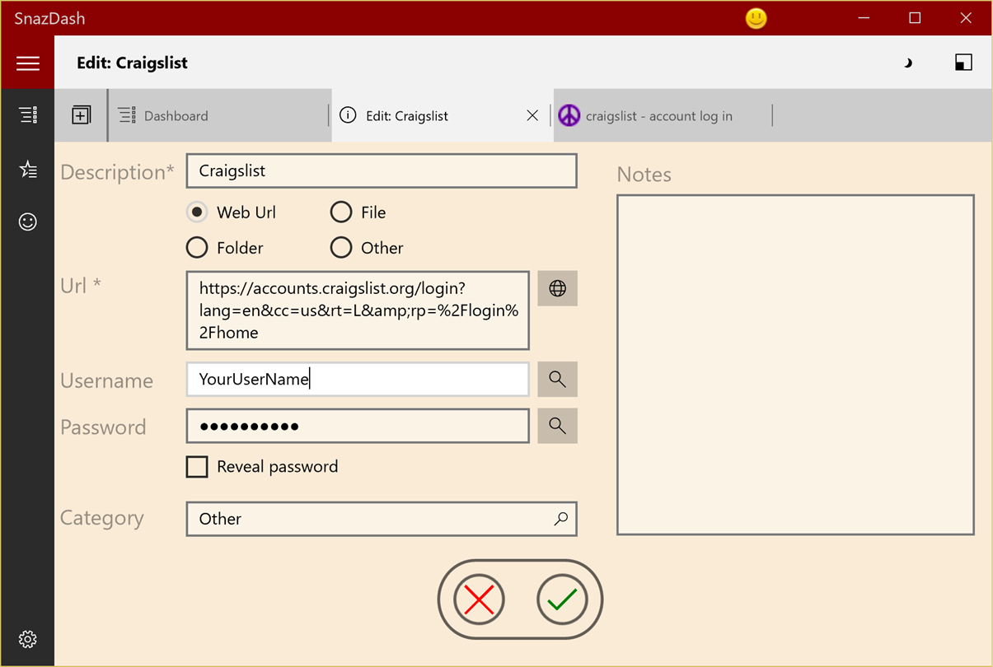Add a new tab with plus icon
Screen dimensions: 993x667
pos(81,115)
